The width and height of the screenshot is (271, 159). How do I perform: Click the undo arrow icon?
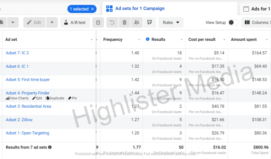tap(112, 23)
